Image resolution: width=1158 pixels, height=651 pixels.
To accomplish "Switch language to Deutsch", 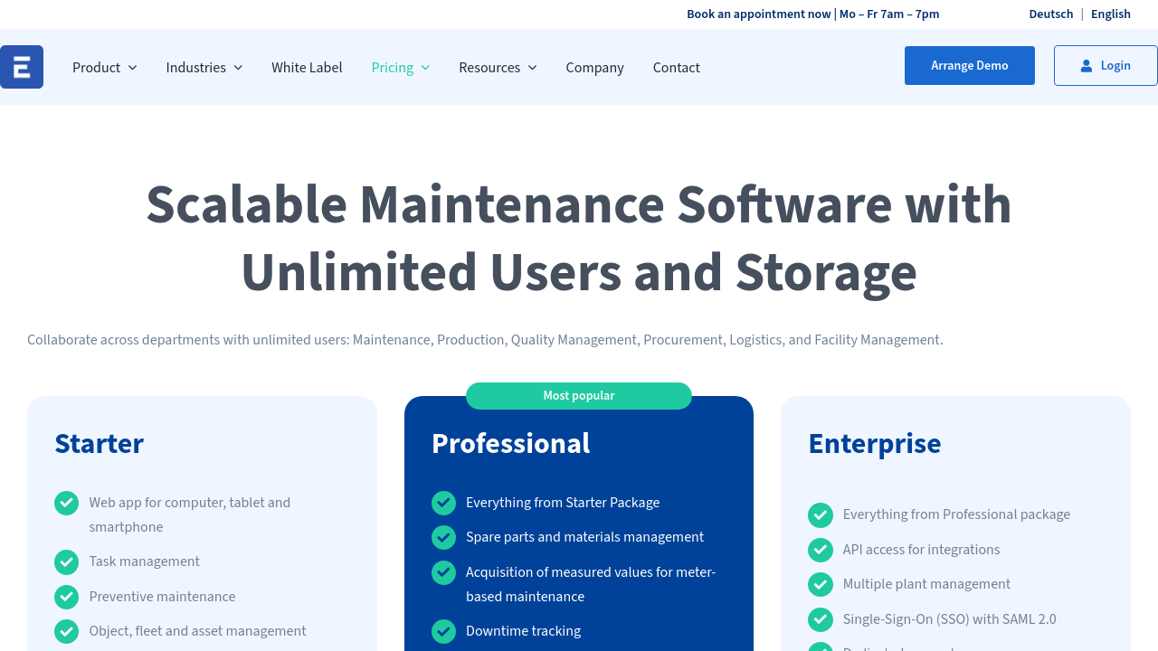I will 1050,14.
